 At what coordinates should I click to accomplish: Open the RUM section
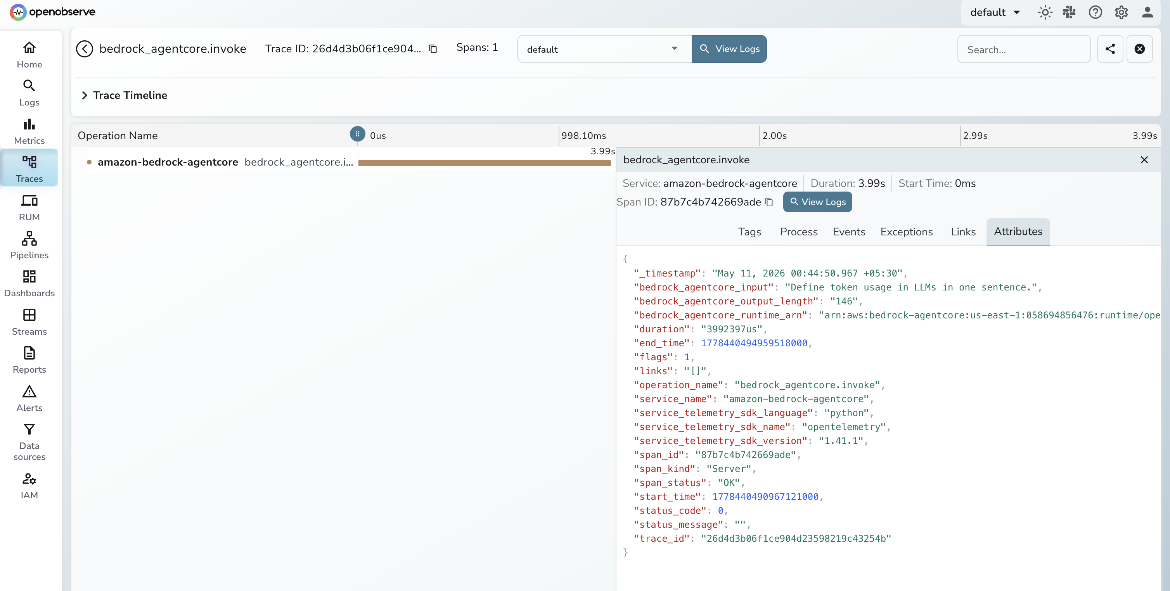[x=29, y=207]
